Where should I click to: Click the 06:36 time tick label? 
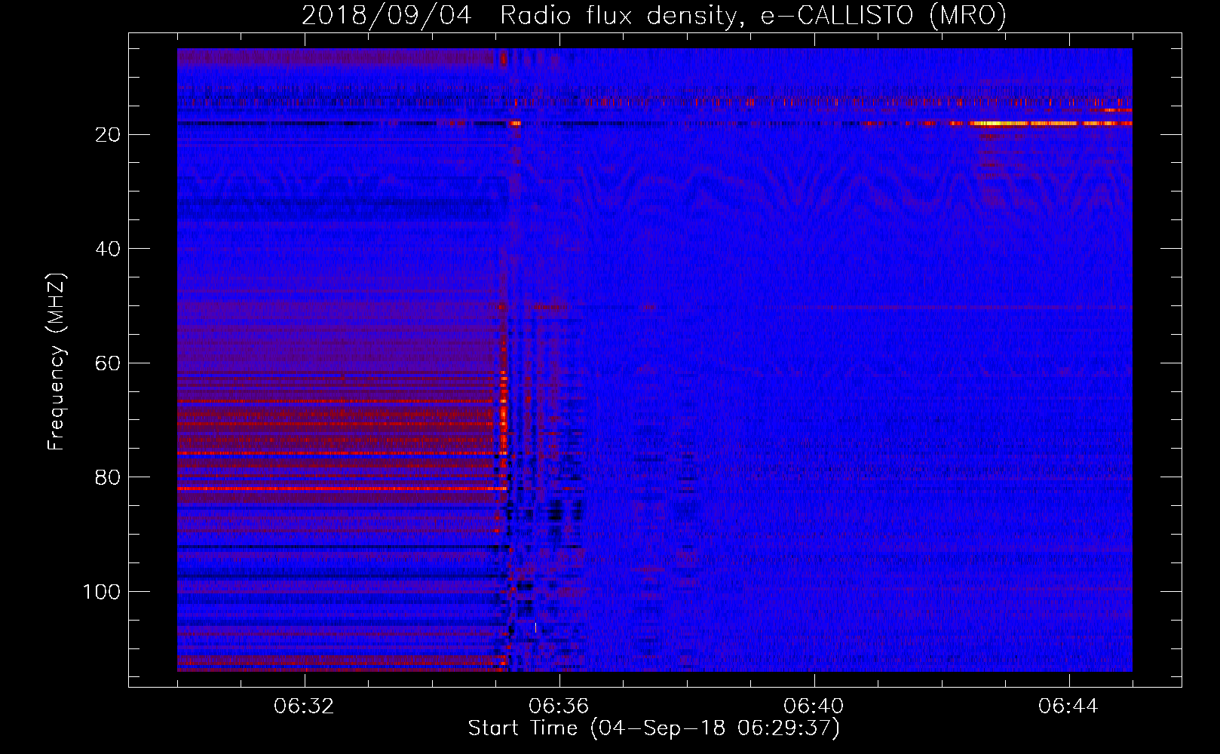point(559,706)
